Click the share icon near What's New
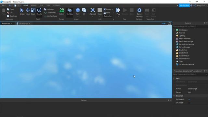Viewport: 208px width, 117px height. 194,6
